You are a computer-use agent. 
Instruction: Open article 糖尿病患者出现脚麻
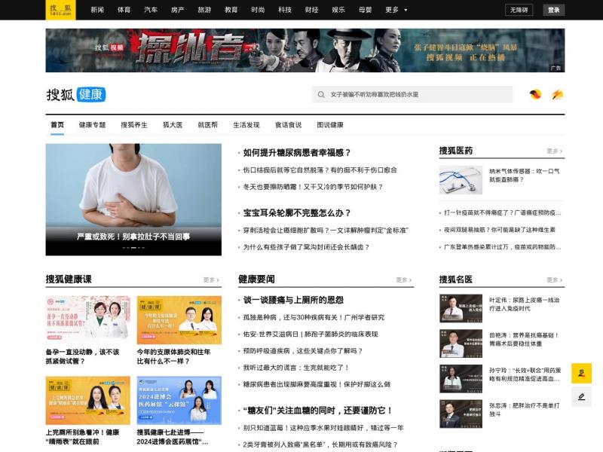point(317,384)
